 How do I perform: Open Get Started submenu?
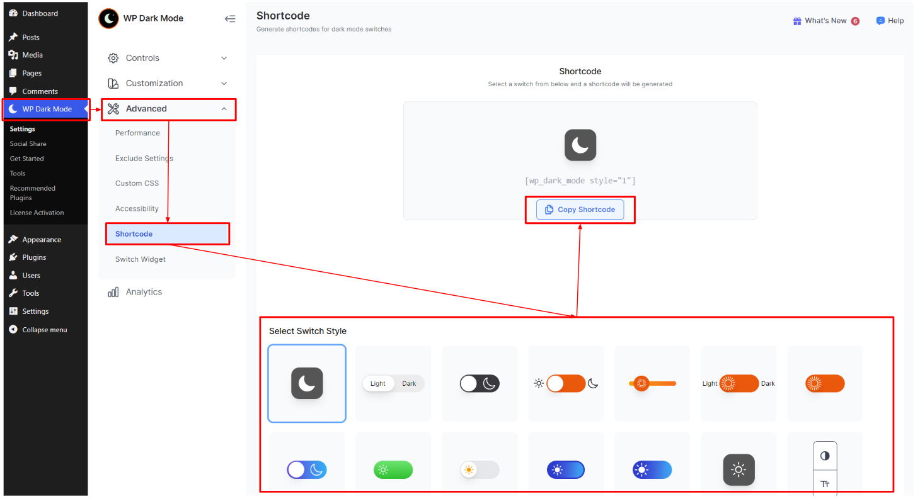26,159
